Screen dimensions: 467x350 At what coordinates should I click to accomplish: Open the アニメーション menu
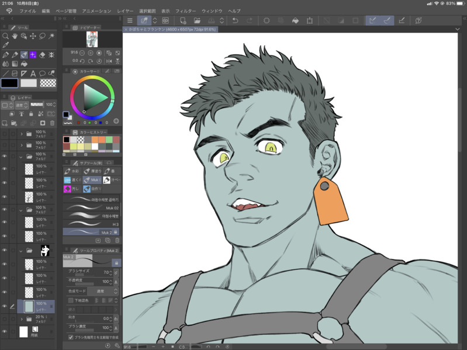(x=96, y=11)
